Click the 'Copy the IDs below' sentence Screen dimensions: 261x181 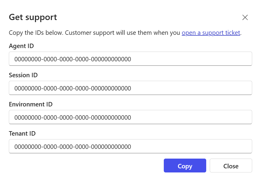(x=36, y=33)
